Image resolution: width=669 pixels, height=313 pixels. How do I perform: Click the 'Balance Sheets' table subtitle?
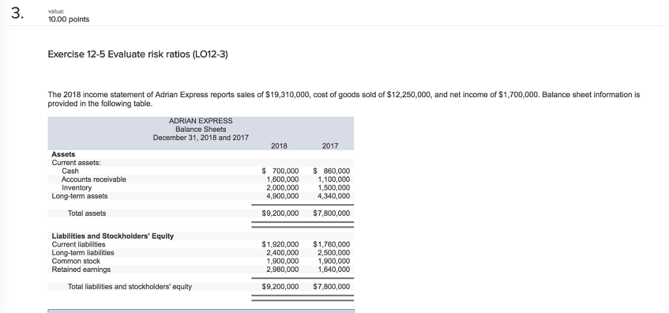tap(201, 129)
